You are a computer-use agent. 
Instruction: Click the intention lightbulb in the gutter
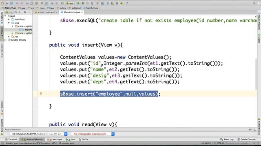[x=41, y=93]
